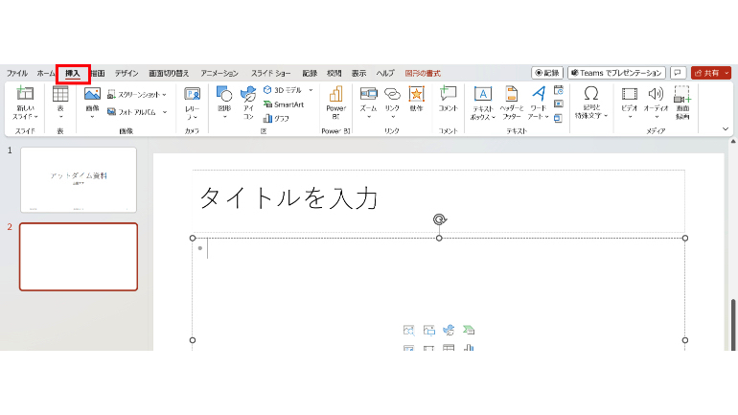Image resolution: width=738 pixels, height=415 pixels.
Task: Click insert icons symbol in content placeholder
Action: [449, 331]
